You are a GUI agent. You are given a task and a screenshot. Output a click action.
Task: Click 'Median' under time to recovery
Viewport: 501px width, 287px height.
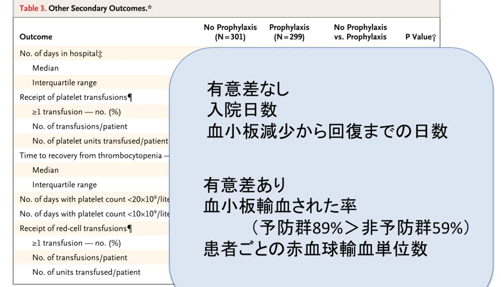coord(46,170)
